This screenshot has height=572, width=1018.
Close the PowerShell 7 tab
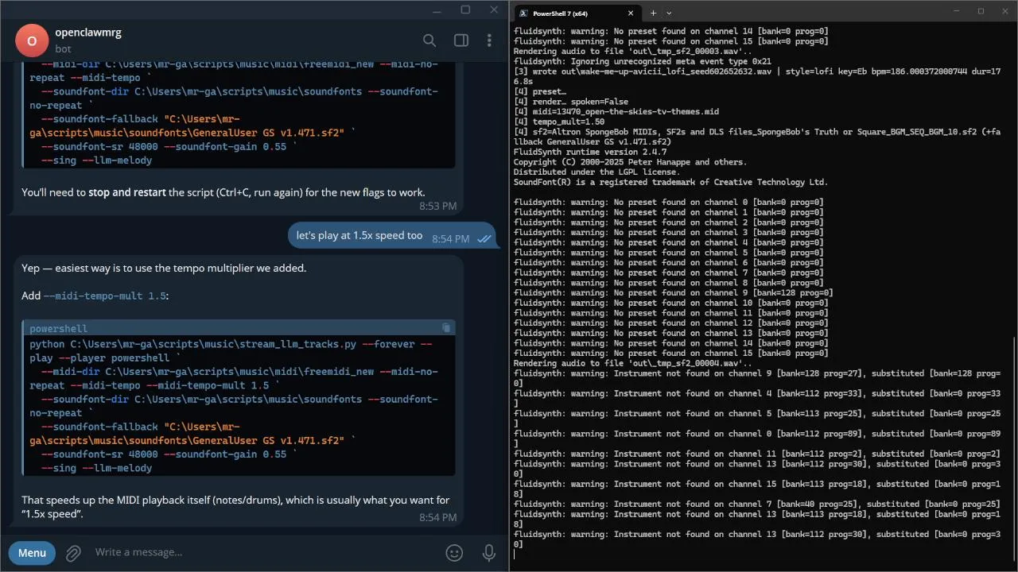[x=631, y=13]
